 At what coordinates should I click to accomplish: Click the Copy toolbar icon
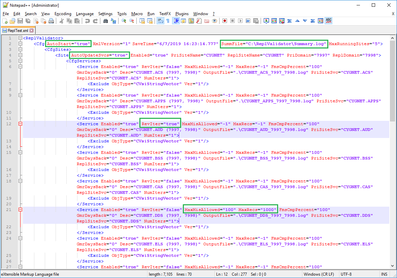[69, 21]
